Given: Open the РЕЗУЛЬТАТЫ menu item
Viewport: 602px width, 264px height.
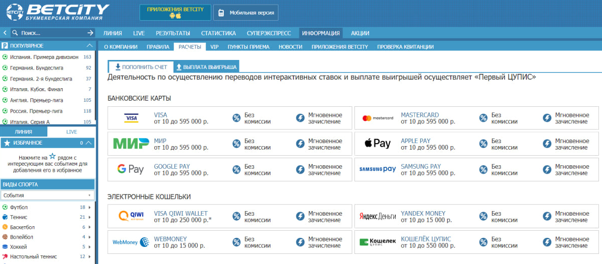Looking at the screenshot, I should [173, 33].
